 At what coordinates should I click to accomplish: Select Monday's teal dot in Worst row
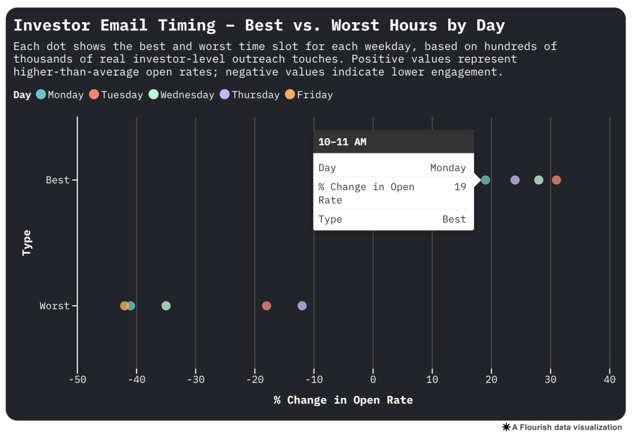[x=132, y=306]
